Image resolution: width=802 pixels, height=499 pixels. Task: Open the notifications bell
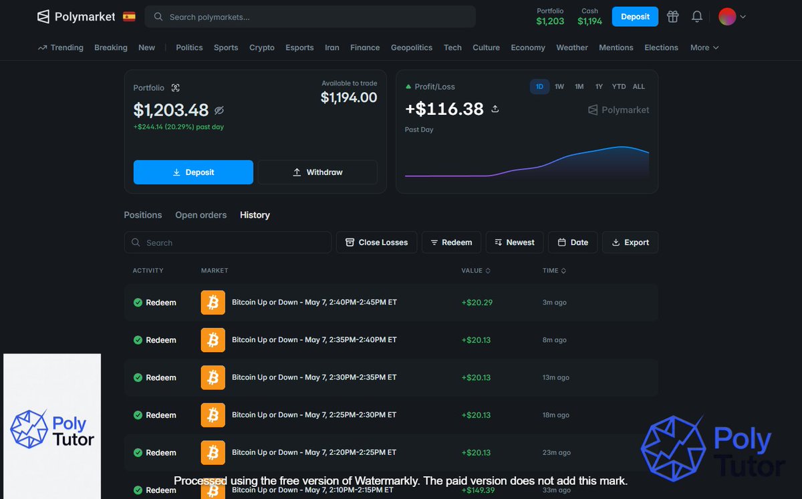697,17
